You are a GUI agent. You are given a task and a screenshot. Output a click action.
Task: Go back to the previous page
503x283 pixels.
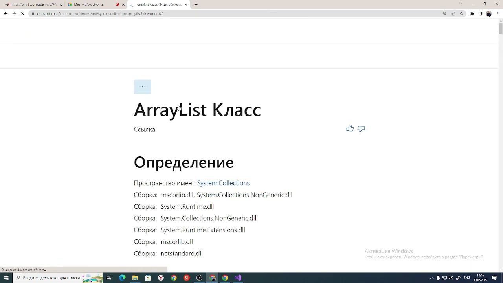[6, 14]
